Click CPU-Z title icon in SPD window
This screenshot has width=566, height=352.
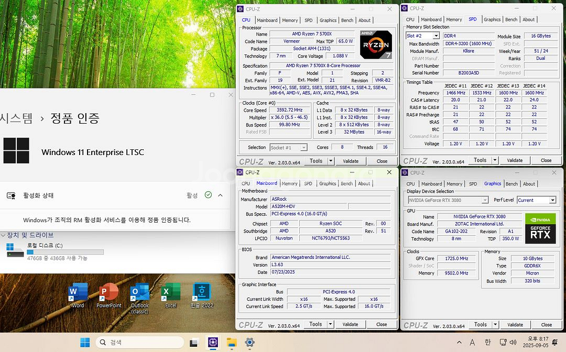(405, 8)
